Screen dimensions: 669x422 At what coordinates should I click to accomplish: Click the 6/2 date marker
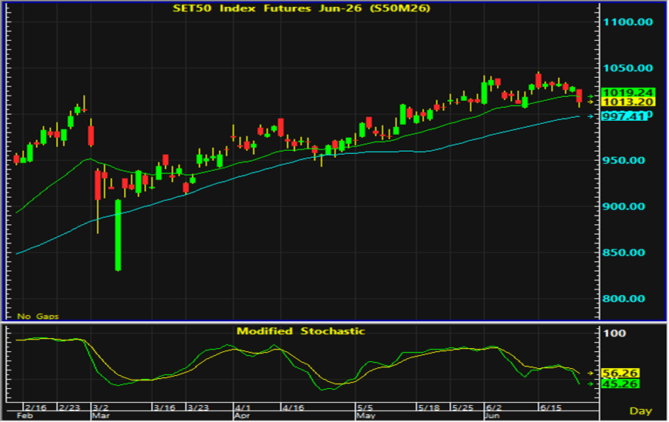coord(493,407)
